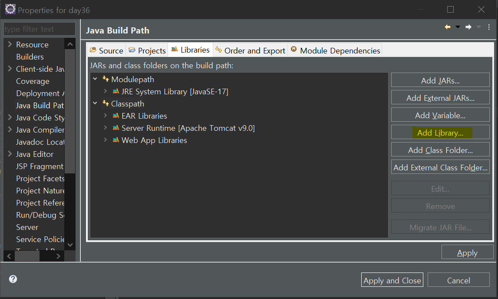Expand the Java Compiler sidebar item

10,130
